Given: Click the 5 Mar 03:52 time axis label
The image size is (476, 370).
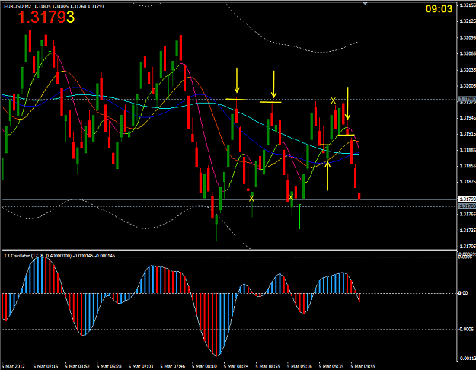Looking at the screenshot, I should [78, 366].
